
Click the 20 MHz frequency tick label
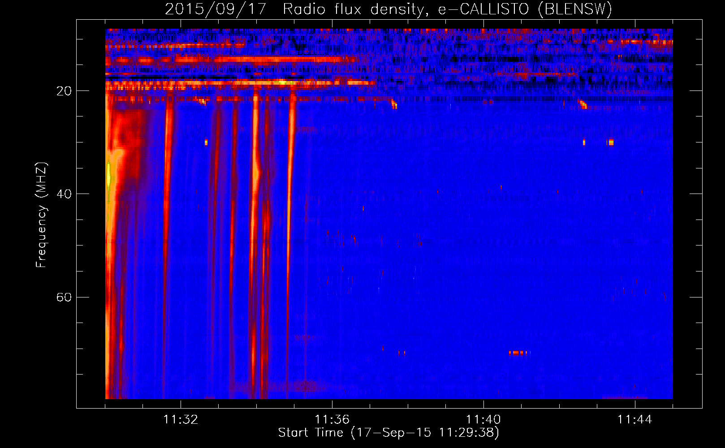tap(64, 91)
